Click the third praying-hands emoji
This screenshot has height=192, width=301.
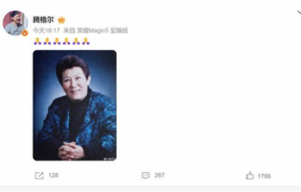[x=57, y=41]
